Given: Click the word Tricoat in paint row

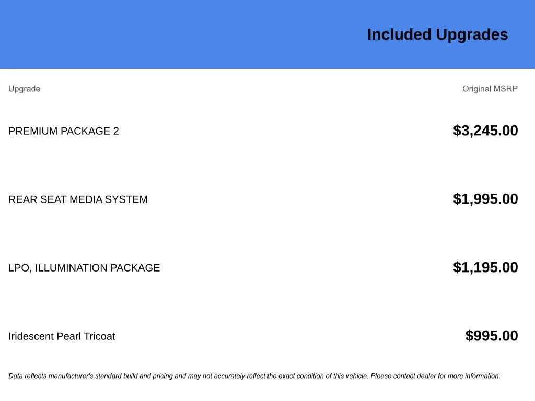Looking at the screenshot, I should [x=99, y=336].
